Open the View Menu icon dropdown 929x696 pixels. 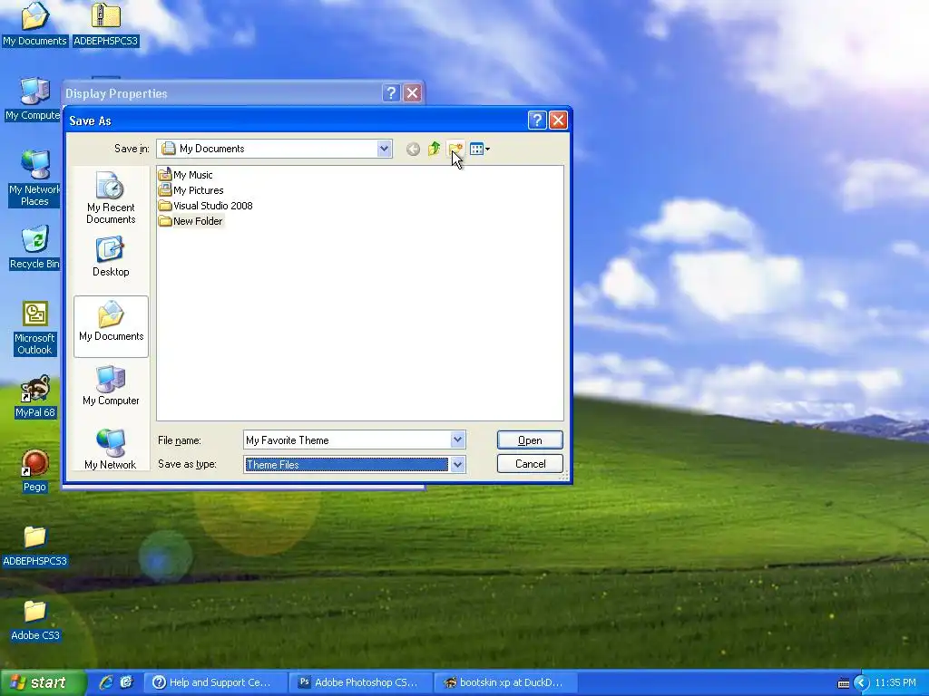479,150
